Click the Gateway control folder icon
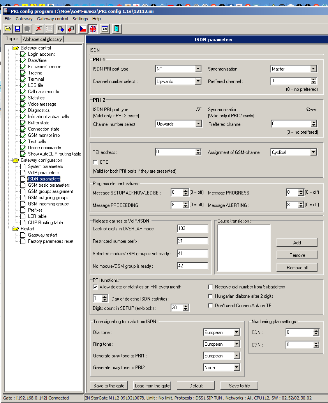The image size is (328, 403). [x=16, y=48]
